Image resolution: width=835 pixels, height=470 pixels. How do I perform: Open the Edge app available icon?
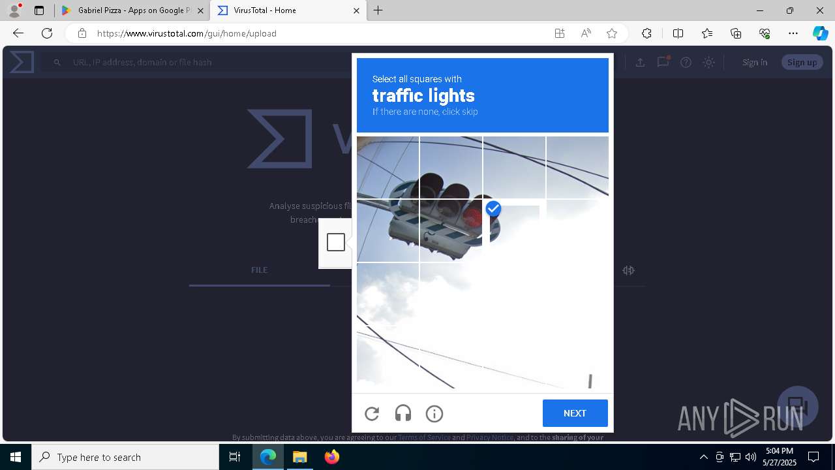560,33
